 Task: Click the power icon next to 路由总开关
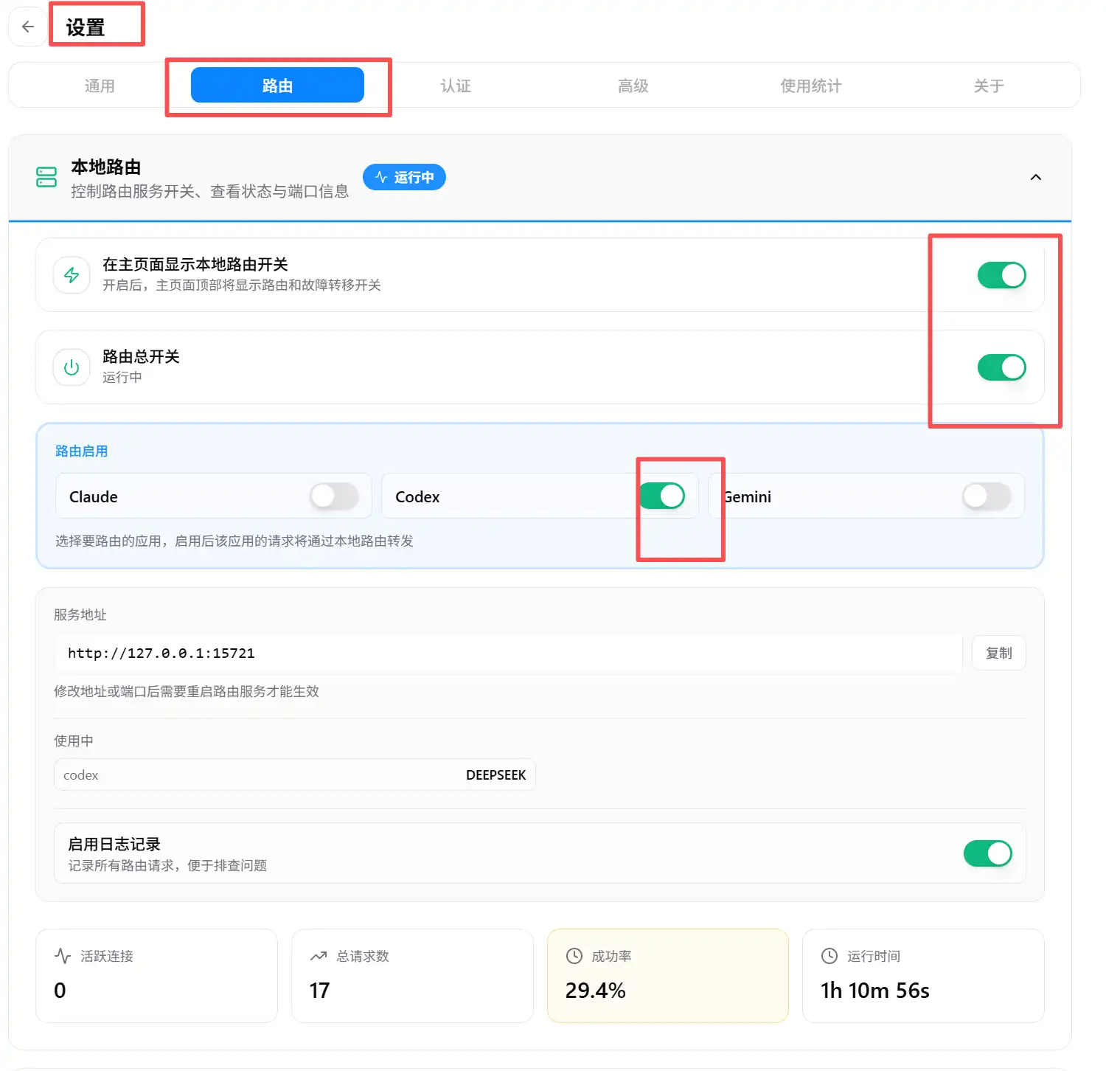(72, 367)
